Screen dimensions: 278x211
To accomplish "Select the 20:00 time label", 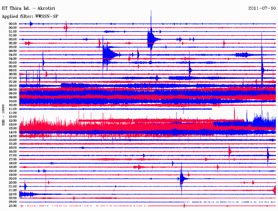I will [x=13, y=179].
